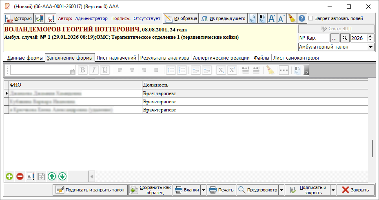The height and width of the screenshot is (200, 379).
Task: Increase paragraph indent
Action: pos(196,70)
